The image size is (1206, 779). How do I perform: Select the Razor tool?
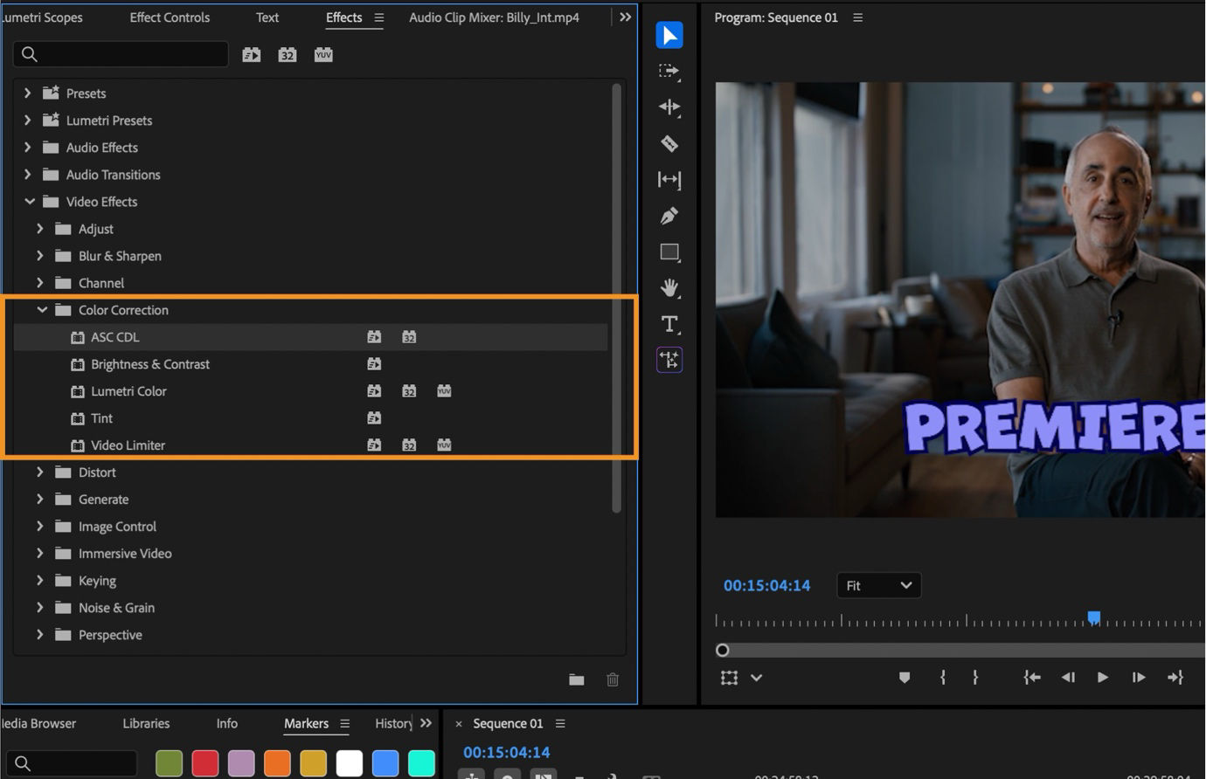(x=669, y=143)
